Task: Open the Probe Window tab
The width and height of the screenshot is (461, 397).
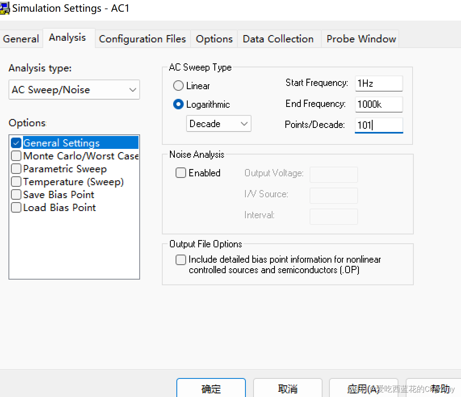Action: (361, 39)
